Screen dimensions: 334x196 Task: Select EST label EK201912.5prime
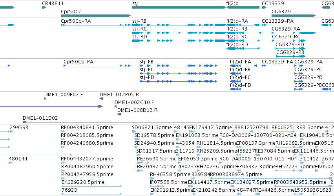[x=172, y=190]
